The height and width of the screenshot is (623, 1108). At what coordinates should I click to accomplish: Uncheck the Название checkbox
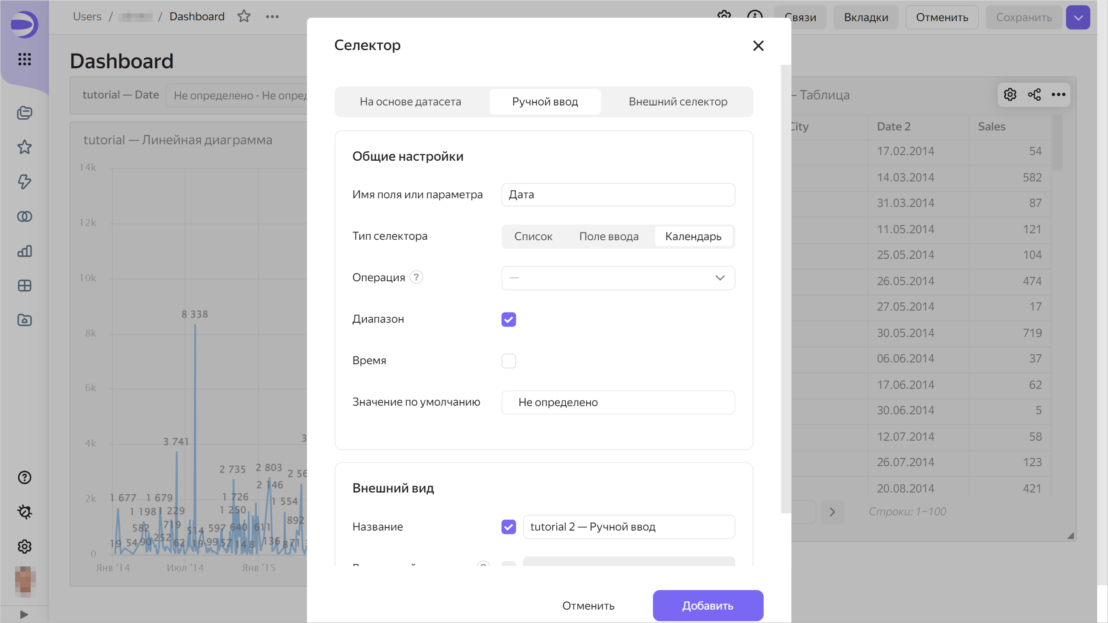point(509,527)
